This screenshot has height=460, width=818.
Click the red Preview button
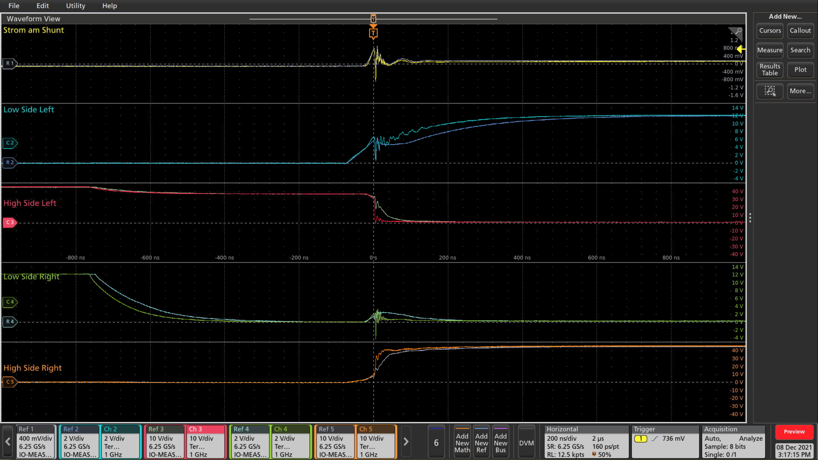[x=794, y=432]
